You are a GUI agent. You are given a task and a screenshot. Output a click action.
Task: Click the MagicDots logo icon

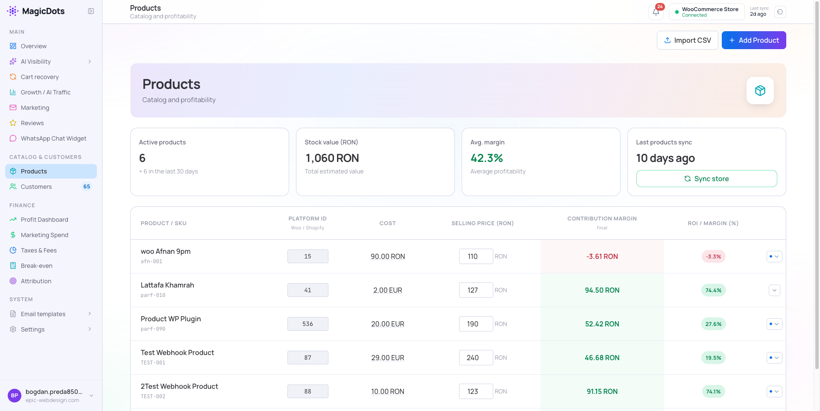pos(13,11)
